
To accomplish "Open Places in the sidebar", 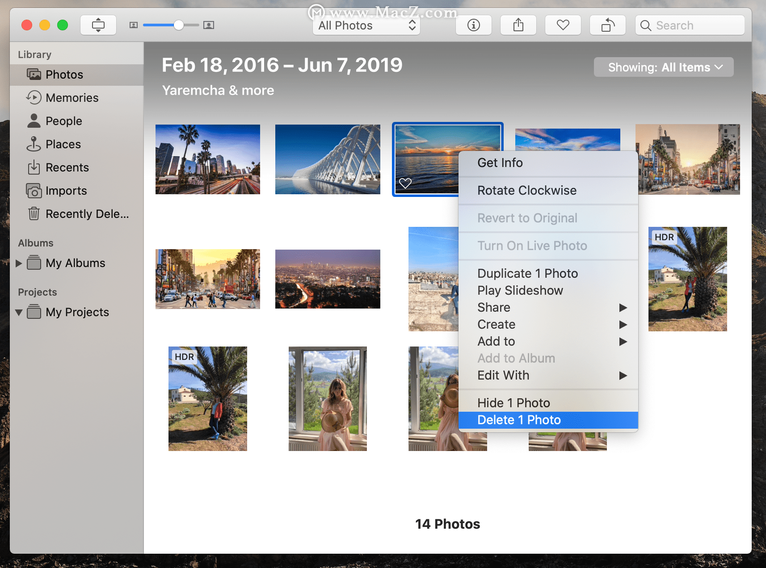I will pos(77,144).
